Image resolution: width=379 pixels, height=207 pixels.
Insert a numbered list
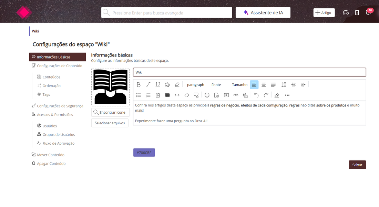(148, 95)
